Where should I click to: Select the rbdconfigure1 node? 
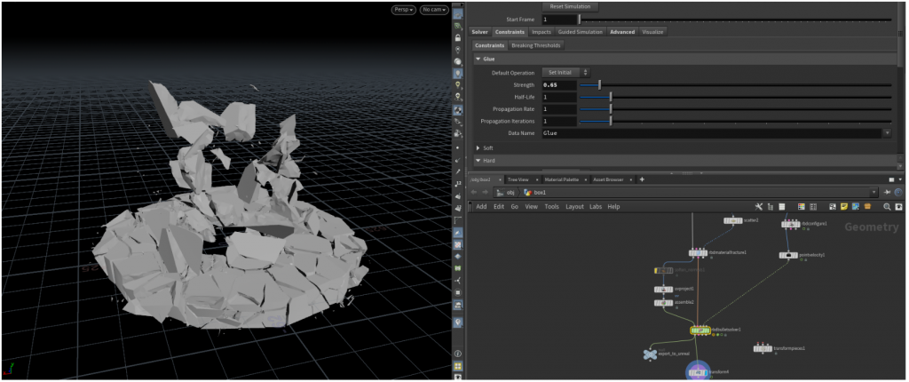tap(791, 224)
